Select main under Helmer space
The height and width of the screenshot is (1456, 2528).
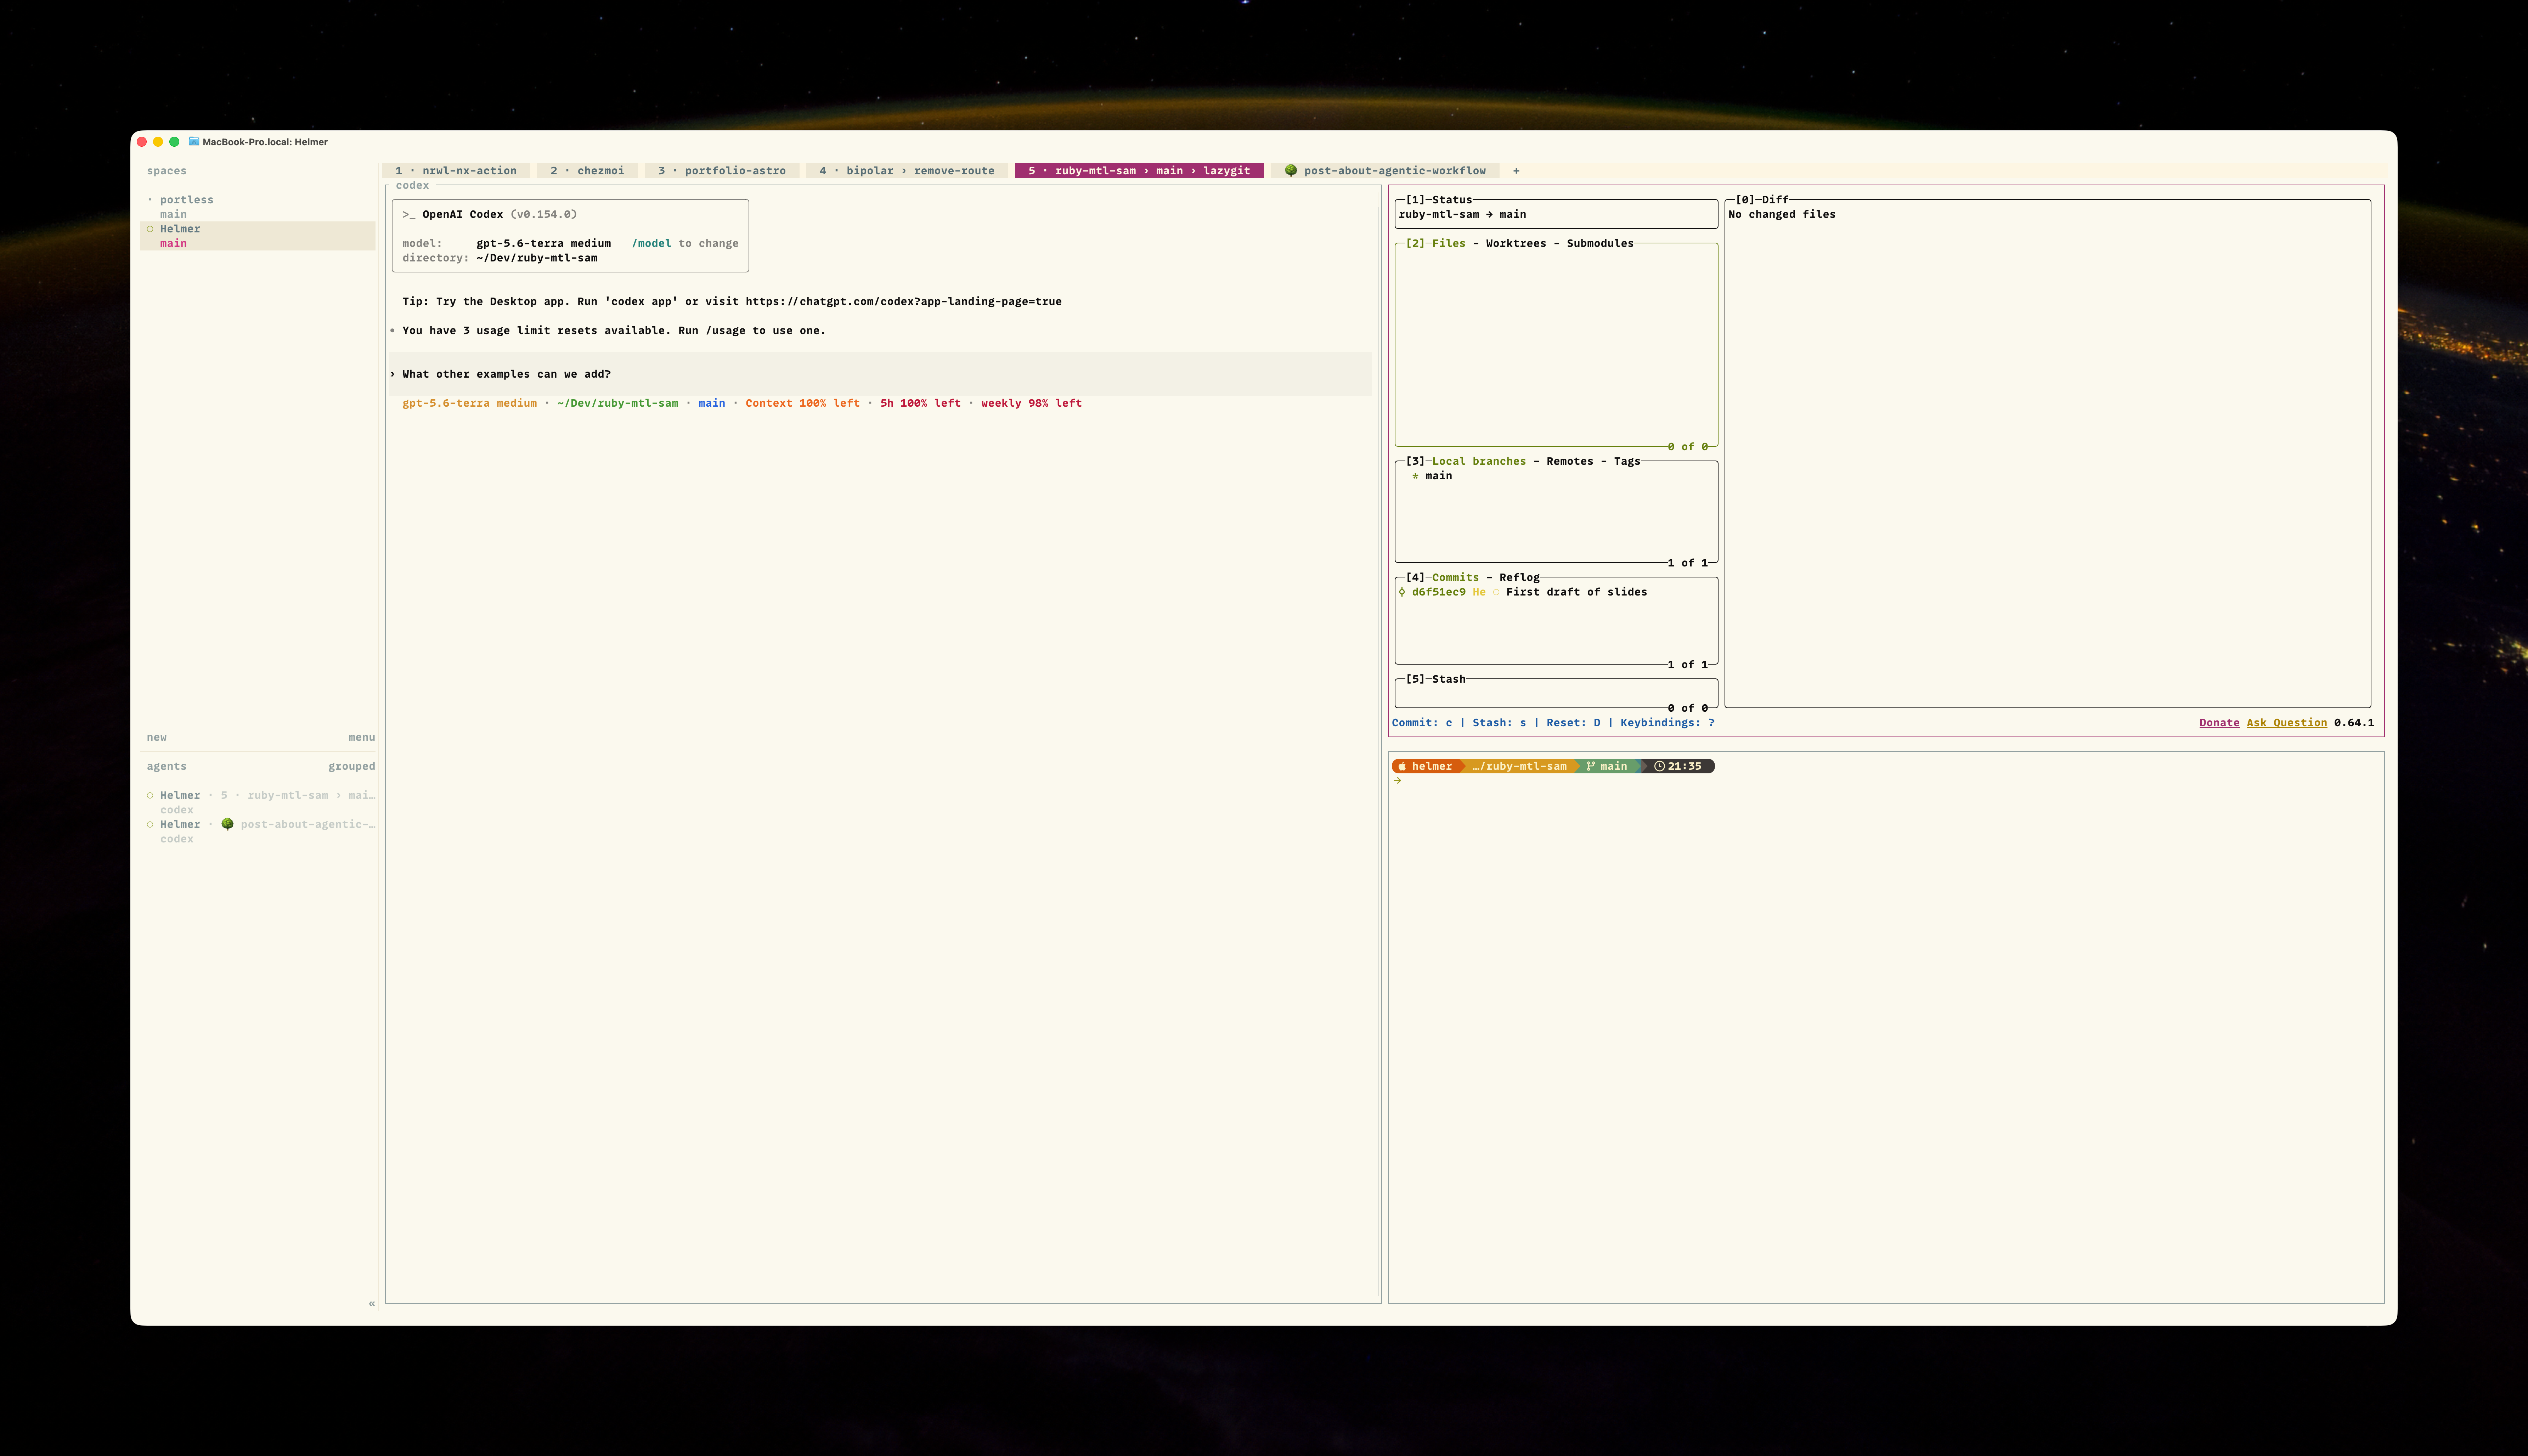tap(173, 244)
